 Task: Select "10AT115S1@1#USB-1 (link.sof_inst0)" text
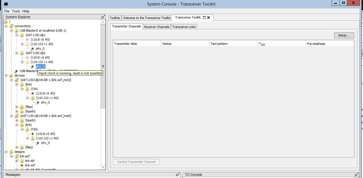[46, 116]
